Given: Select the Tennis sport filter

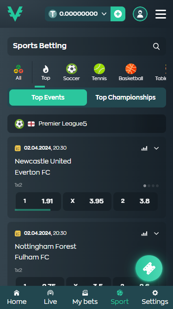Looking at the screenshot, I should (99, 72).
